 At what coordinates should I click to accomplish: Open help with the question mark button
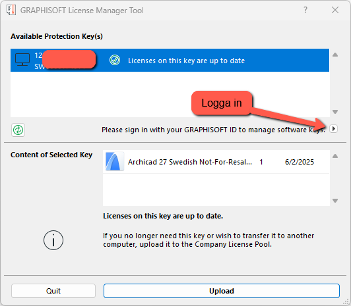point(305,10)
